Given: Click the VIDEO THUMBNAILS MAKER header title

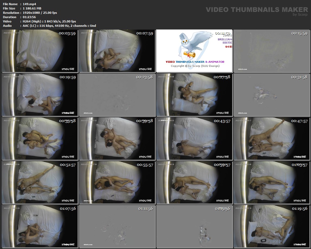Looking at the screenshot, I should pos(257,10).
